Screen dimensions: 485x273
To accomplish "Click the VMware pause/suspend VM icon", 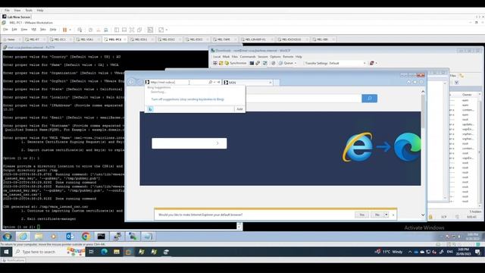I will [64, 30].
